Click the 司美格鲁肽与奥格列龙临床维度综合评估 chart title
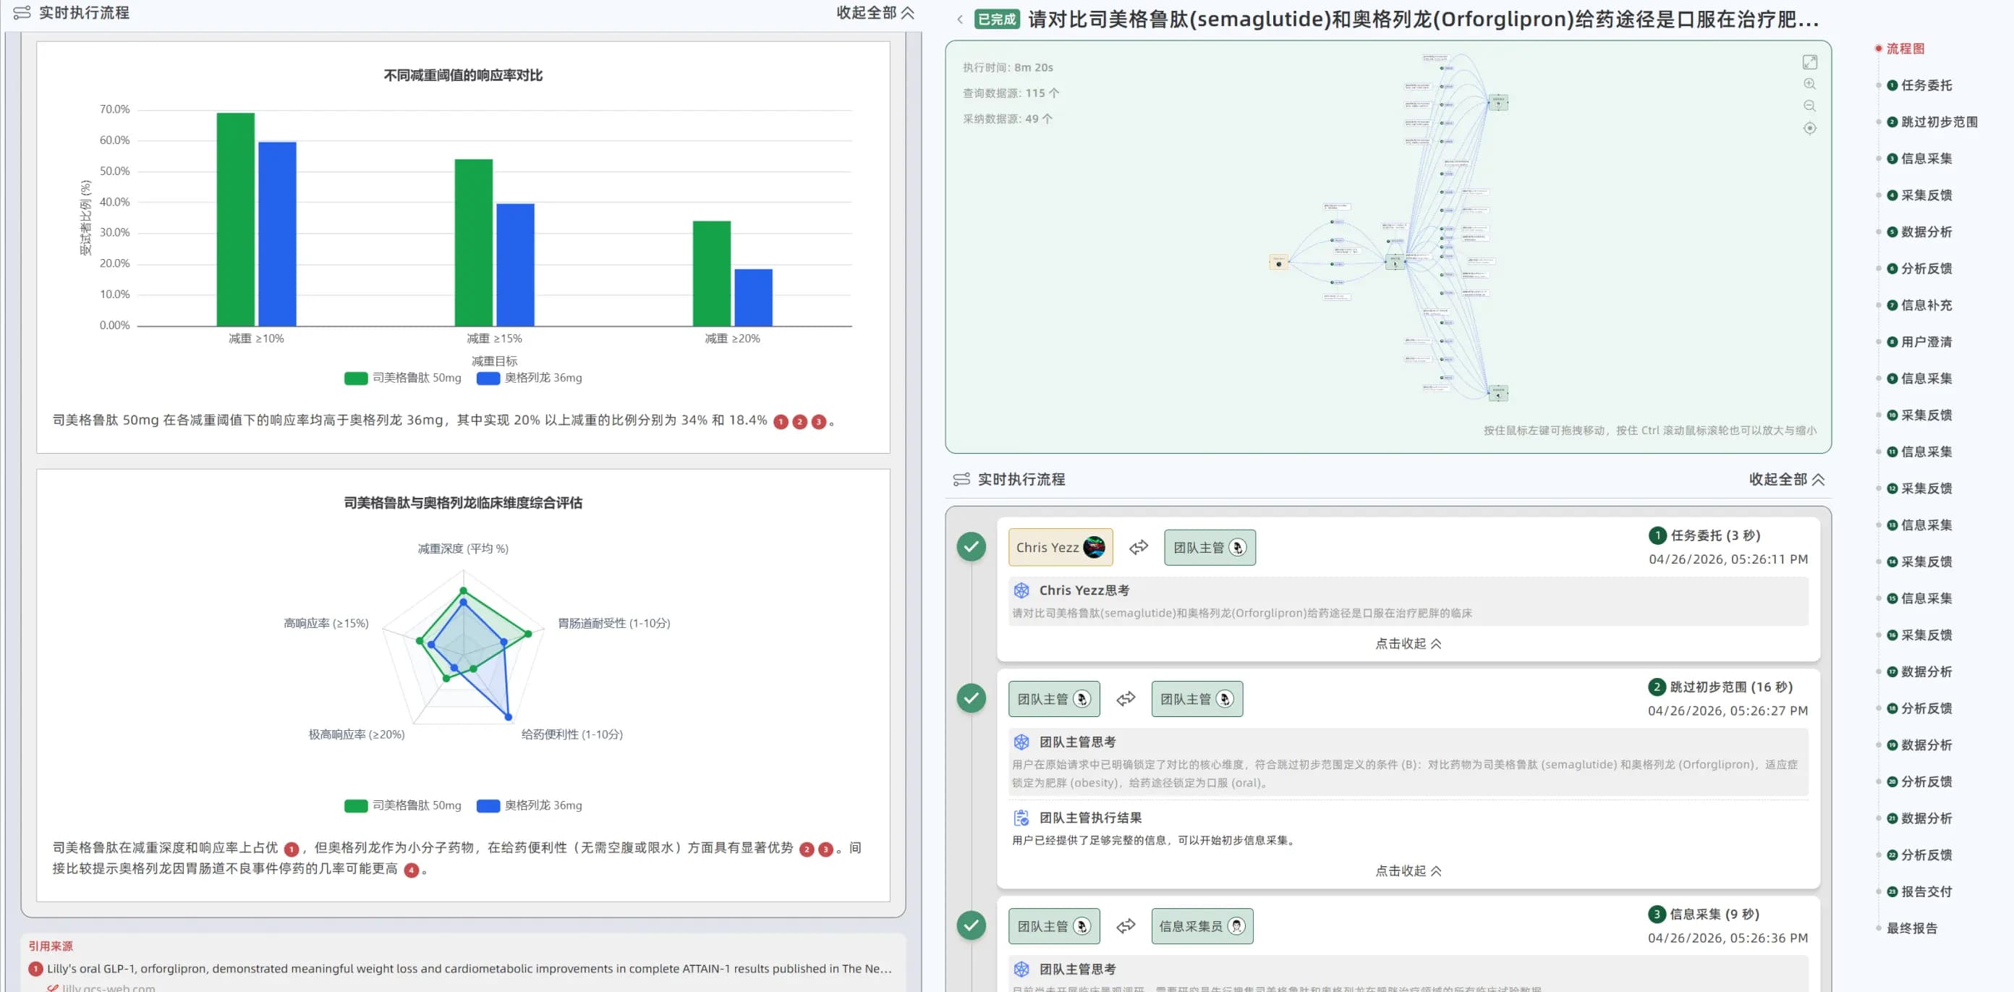Image resolution: width=2014 pixels, height=992 pixels. tap(463, 503)
